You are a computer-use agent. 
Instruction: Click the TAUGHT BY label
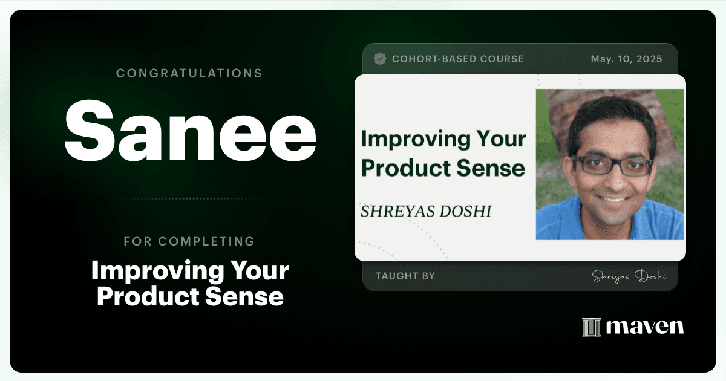(x=405, y=276)
